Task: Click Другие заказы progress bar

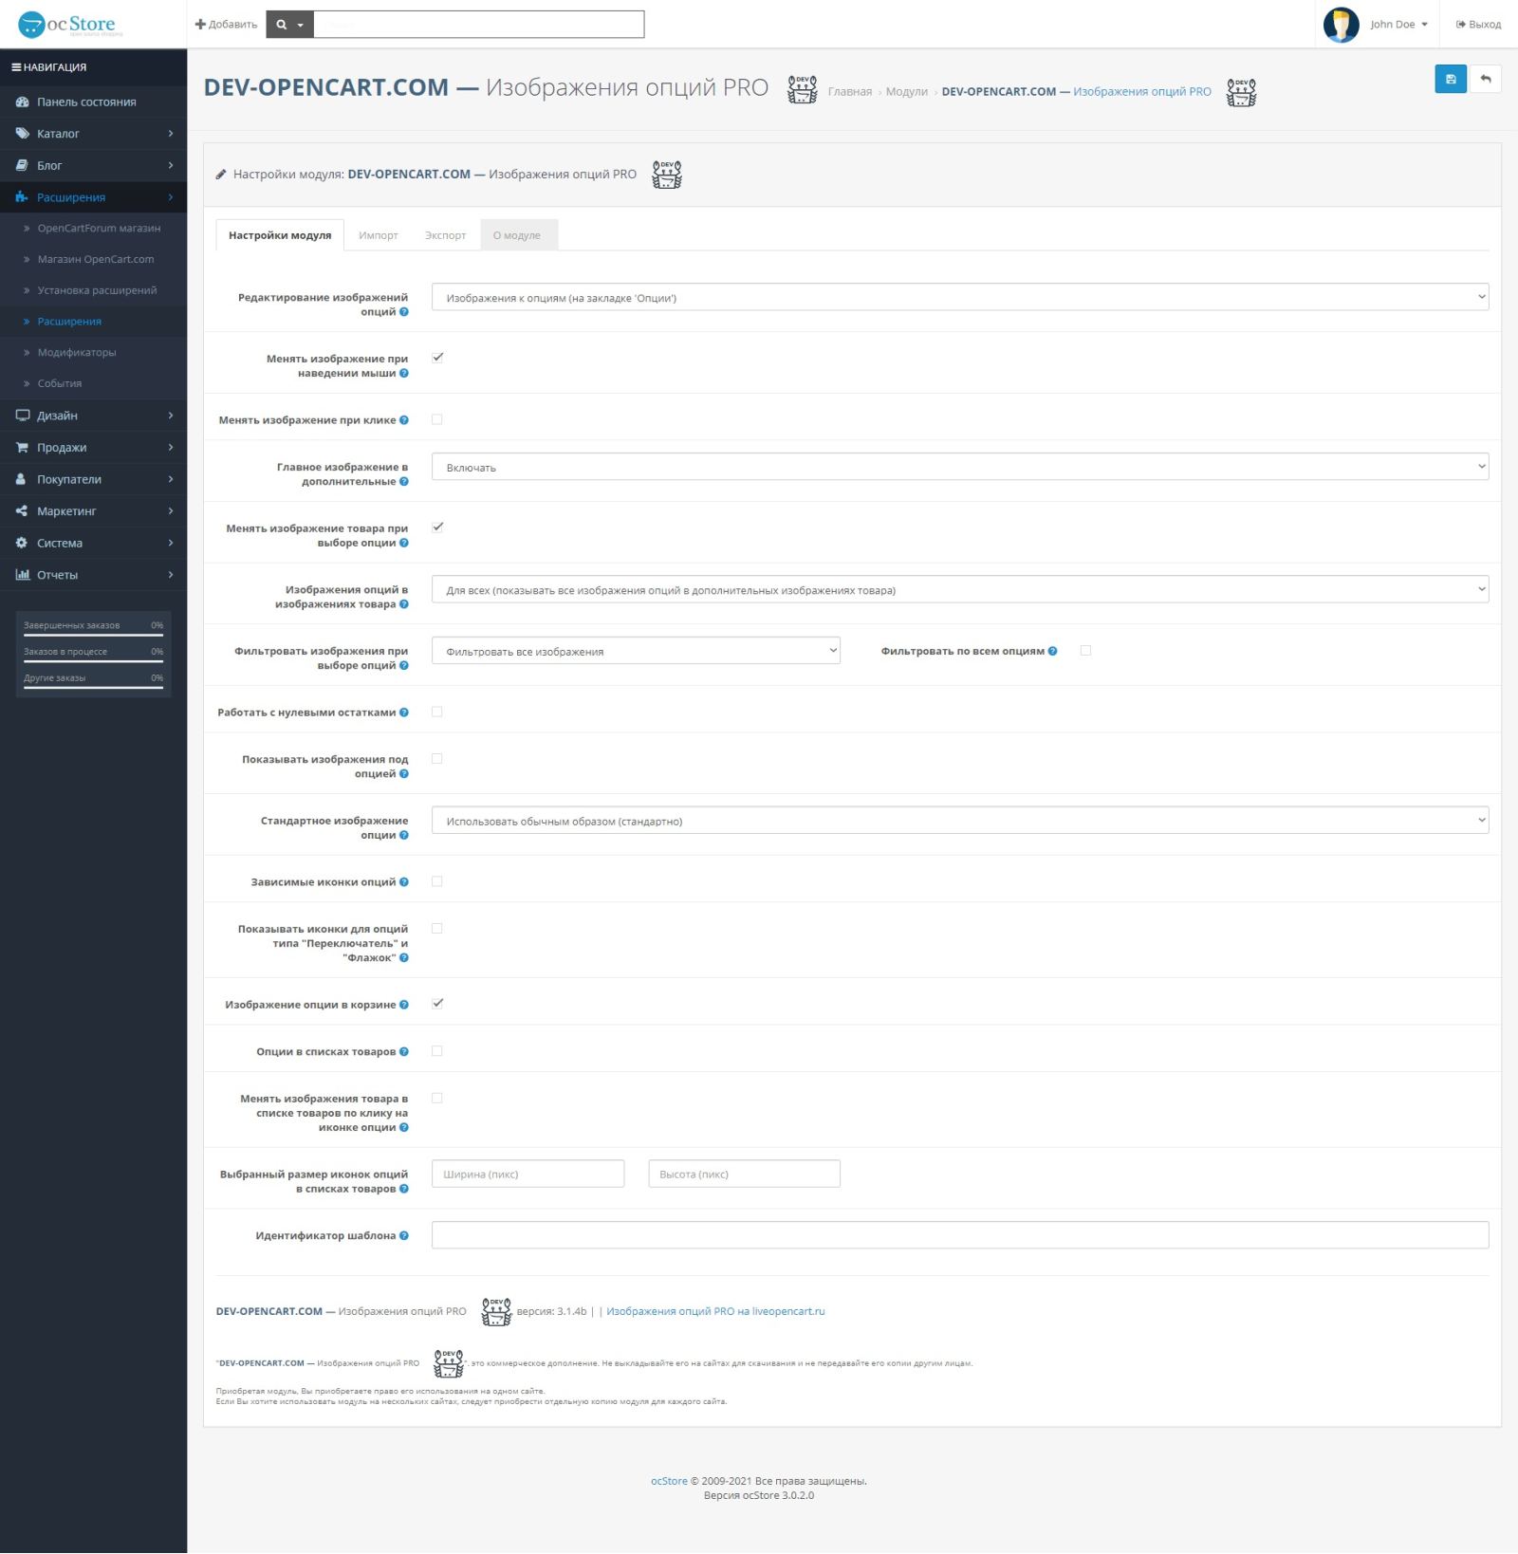Action: 93,688
